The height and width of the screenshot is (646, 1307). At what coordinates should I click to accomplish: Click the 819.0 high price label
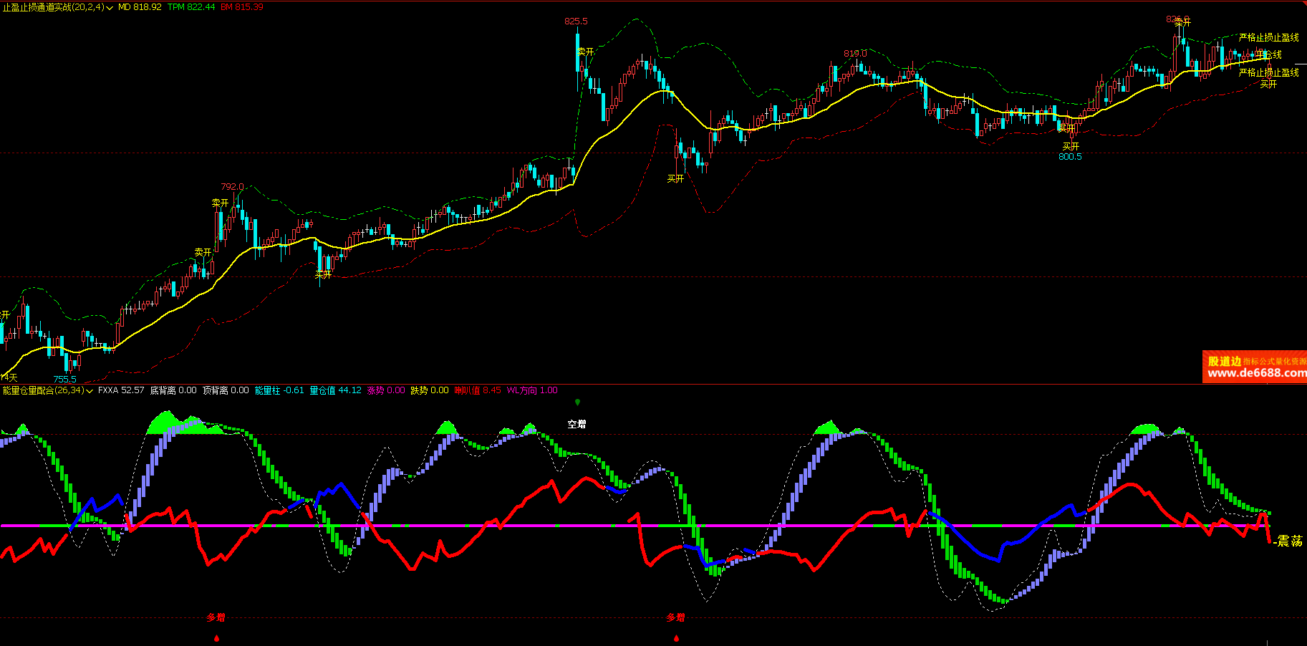click(x=855, y=53)
